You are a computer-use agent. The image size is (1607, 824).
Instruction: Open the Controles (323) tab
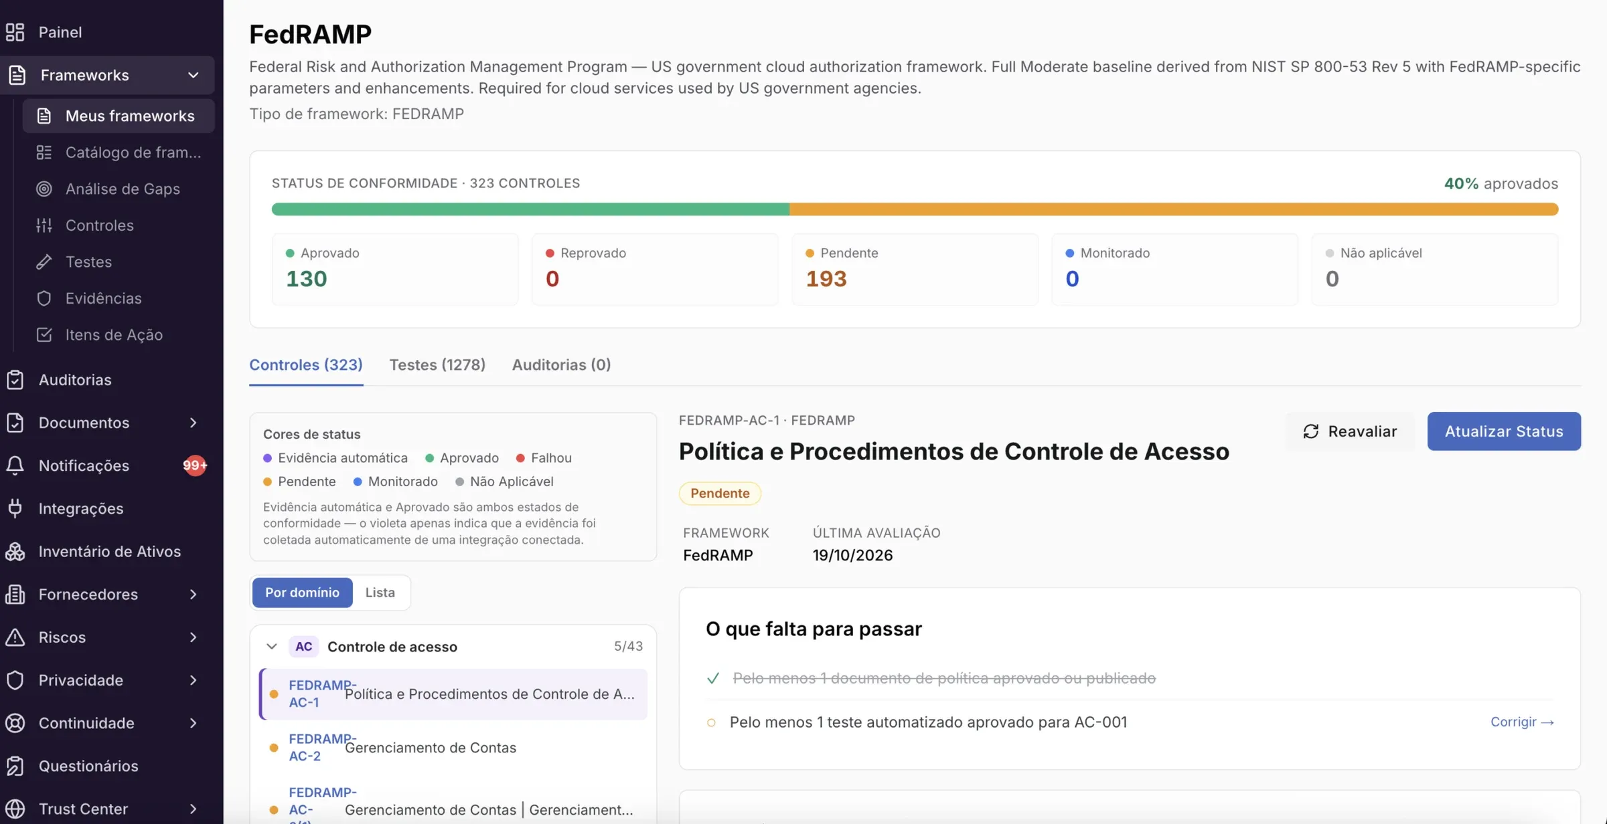(x=306, y=365)
